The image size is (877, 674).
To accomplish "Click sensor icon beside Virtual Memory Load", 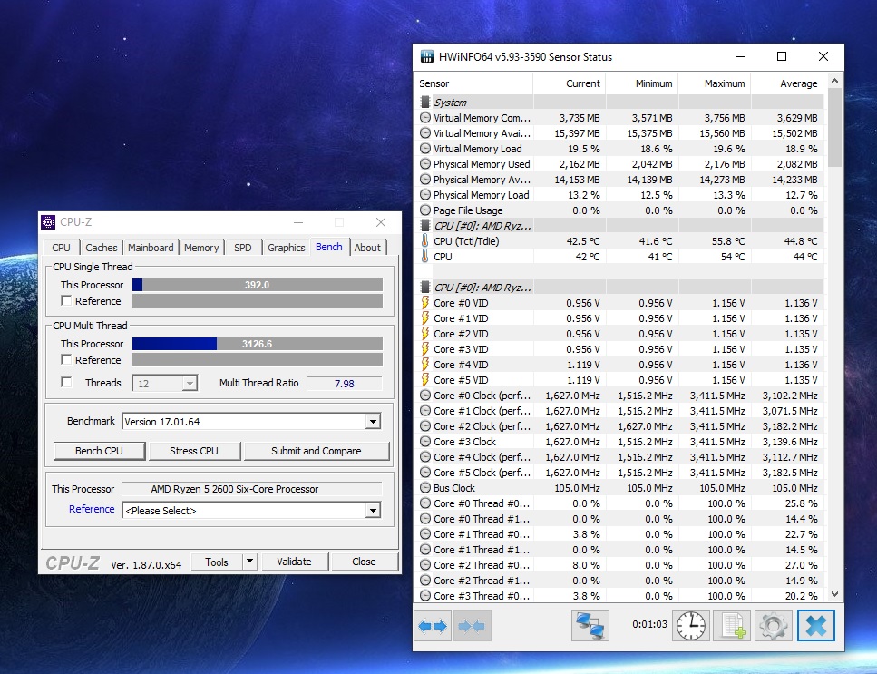I will (x=425, y=149).
